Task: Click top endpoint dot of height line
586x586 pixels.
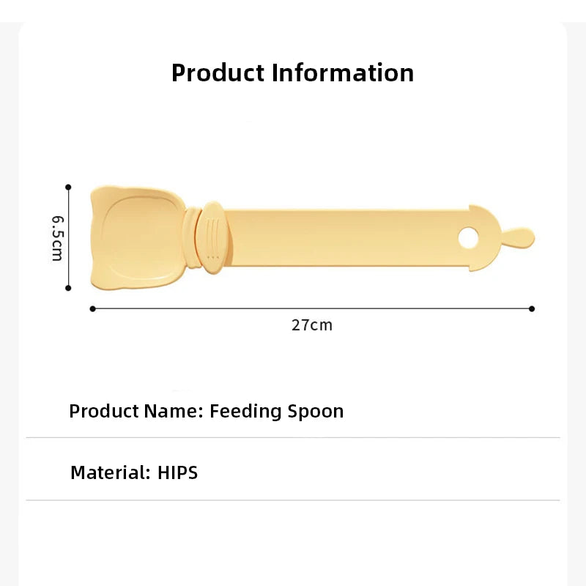Action: coord(68,188)
